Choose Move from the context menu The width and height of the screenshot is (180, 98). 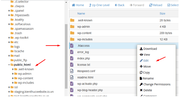point(145,67)
